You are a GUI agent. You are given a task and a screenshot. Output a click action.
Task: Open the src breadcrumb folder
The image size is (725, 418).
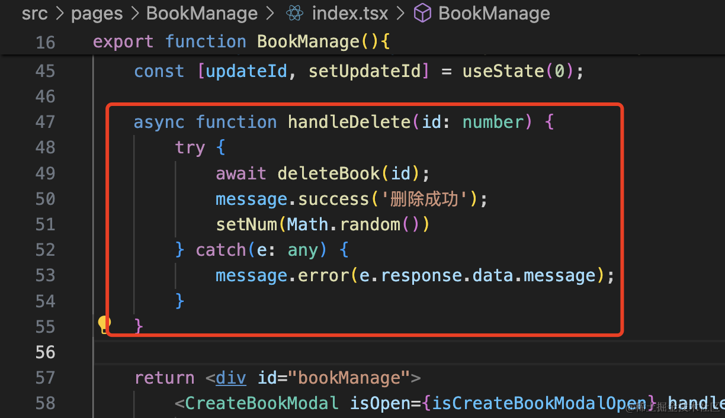coord(34,13)
